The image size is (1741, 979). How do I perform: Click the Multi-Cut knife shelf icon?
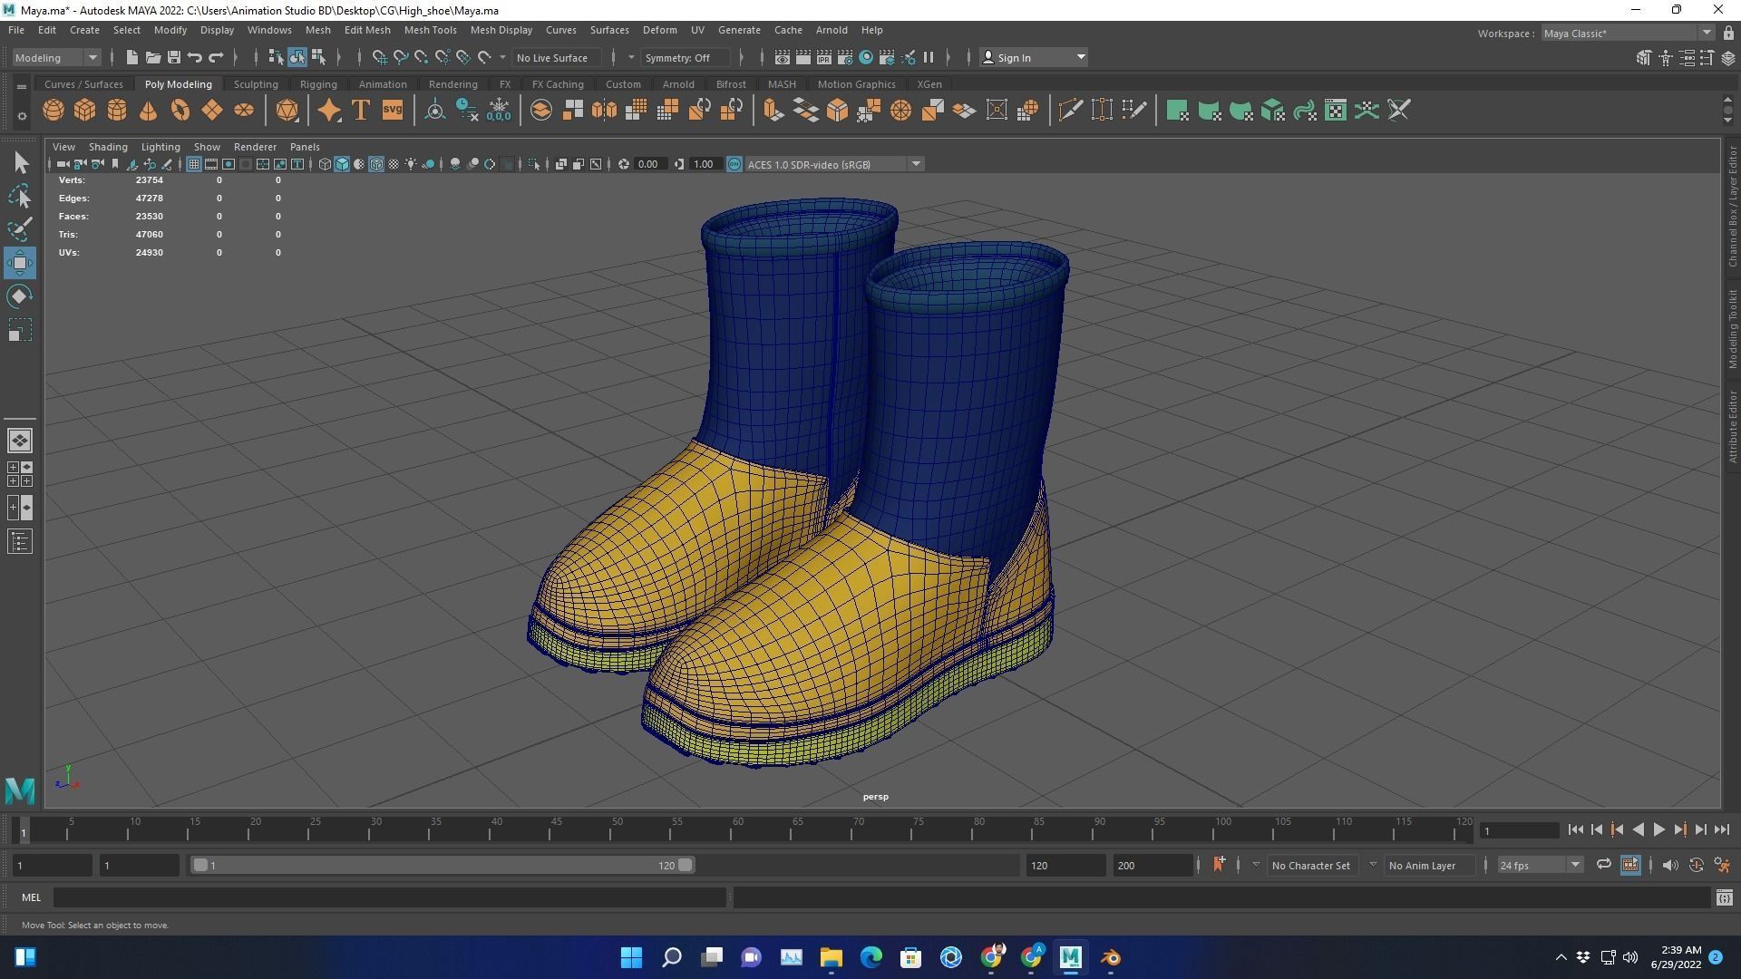tap(1070, 111)
